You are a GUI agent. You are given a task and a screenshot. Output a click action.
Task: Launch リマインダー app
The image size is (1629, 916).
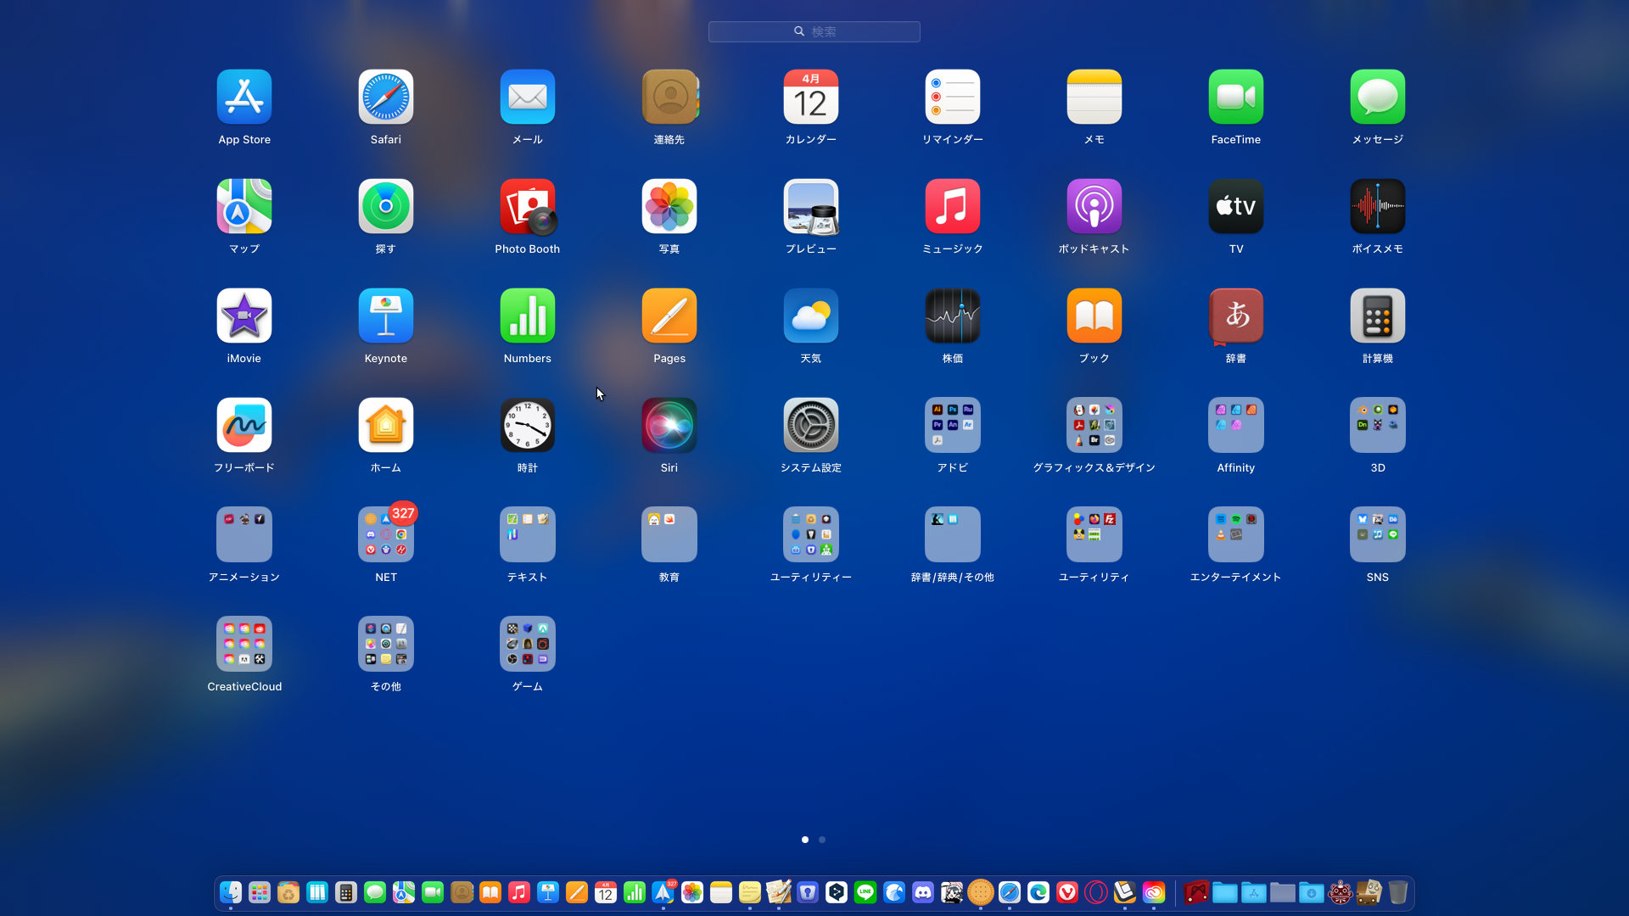(953, 97)
